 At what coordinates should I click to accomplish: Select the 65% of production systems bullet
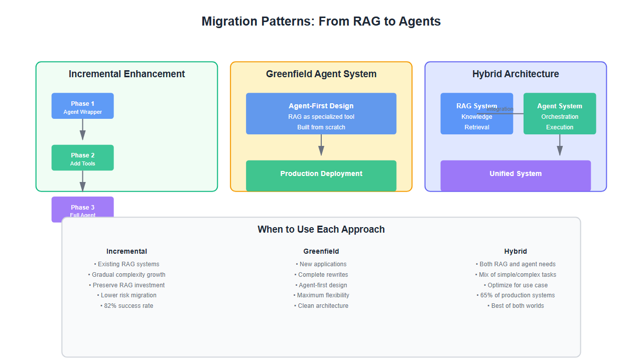(516, 295)
